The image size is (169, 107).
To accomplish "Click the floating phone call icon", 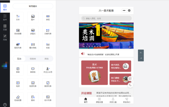I will tap(130, 85).
